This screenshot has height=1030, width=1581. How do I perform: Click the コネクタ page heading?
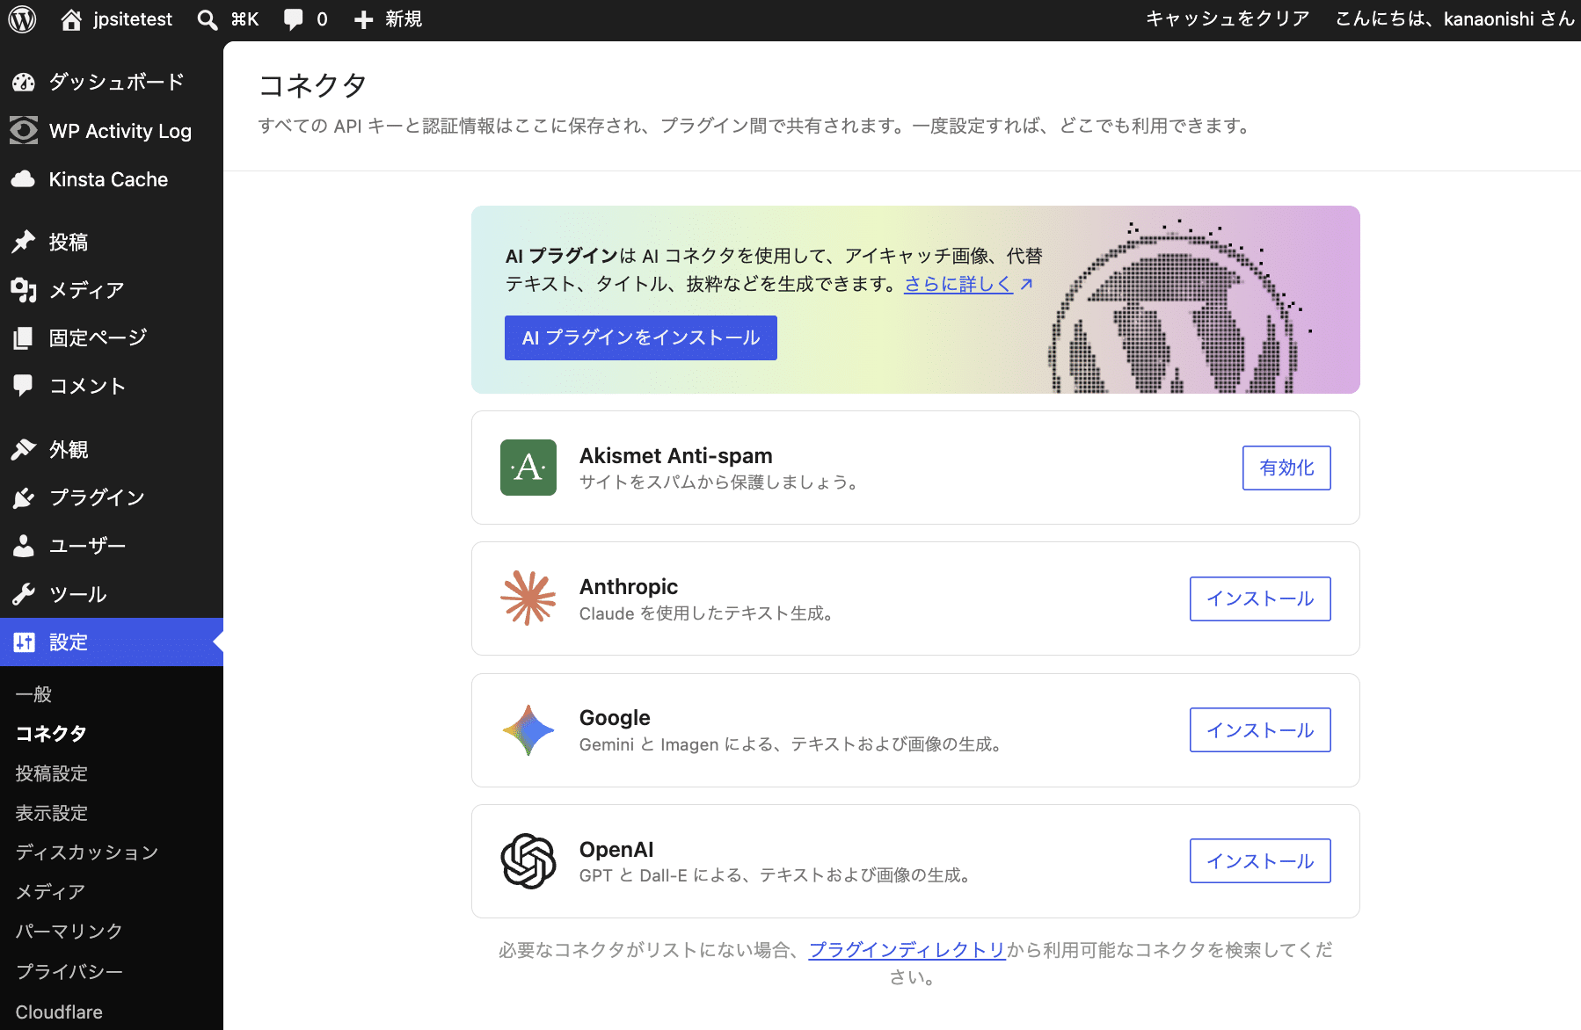pos(312,85)
